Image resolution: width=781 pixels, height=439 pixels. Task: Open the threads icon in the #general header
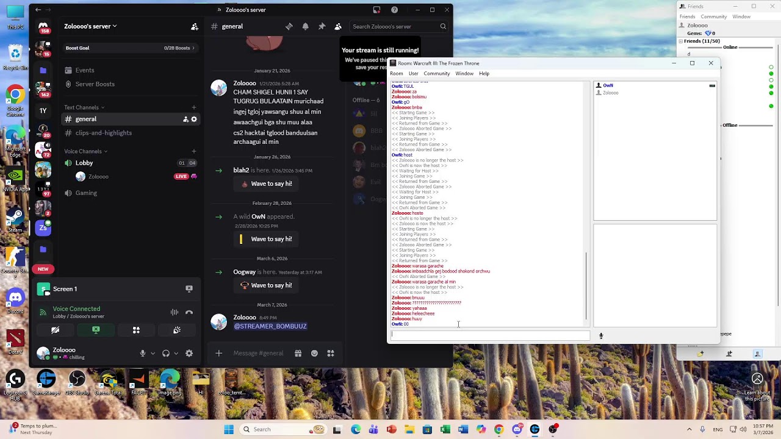click(289, 26)
